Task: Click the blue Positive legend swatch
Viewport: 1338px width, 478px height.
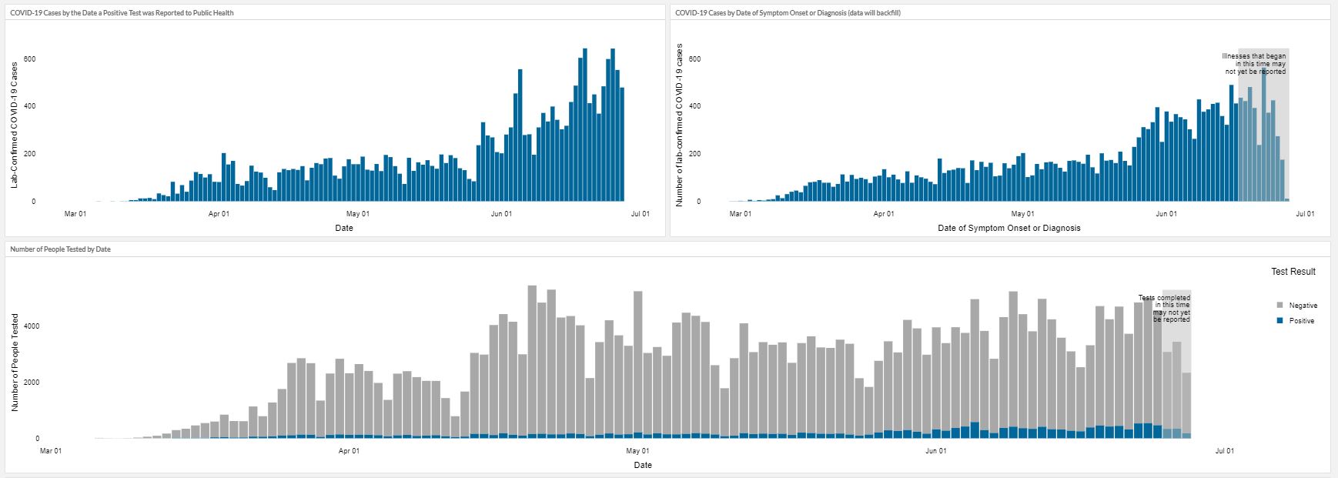Action: pos(1279,320)
